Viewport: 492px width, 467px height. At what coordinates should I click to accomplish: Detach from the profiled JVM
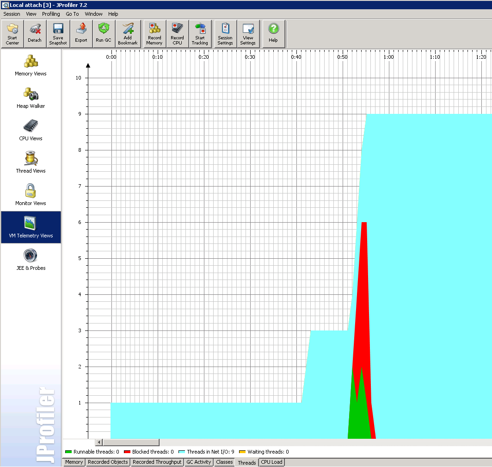point(35,34)
